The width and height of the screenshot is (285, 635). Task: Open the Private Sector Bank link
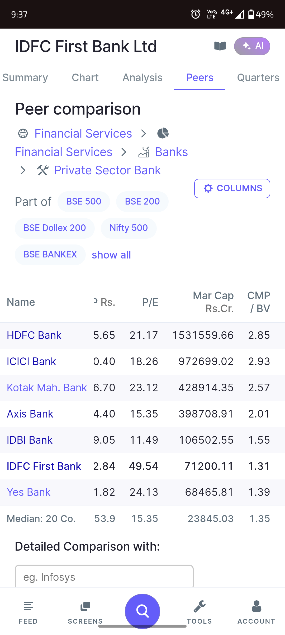point(107,170)
